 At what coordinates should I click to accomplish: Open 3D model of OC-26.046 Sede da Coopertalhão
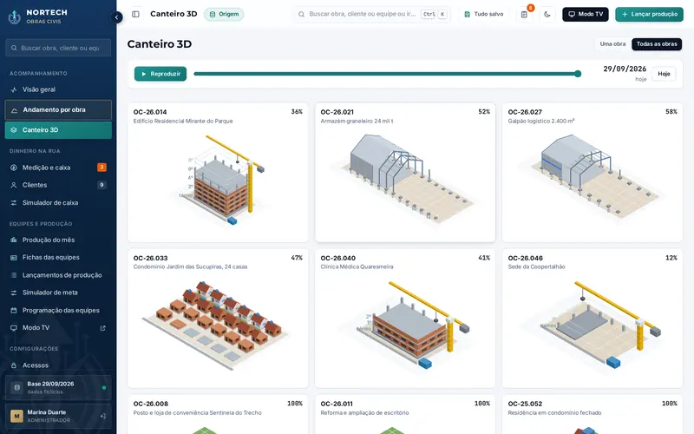click(598, 325)
